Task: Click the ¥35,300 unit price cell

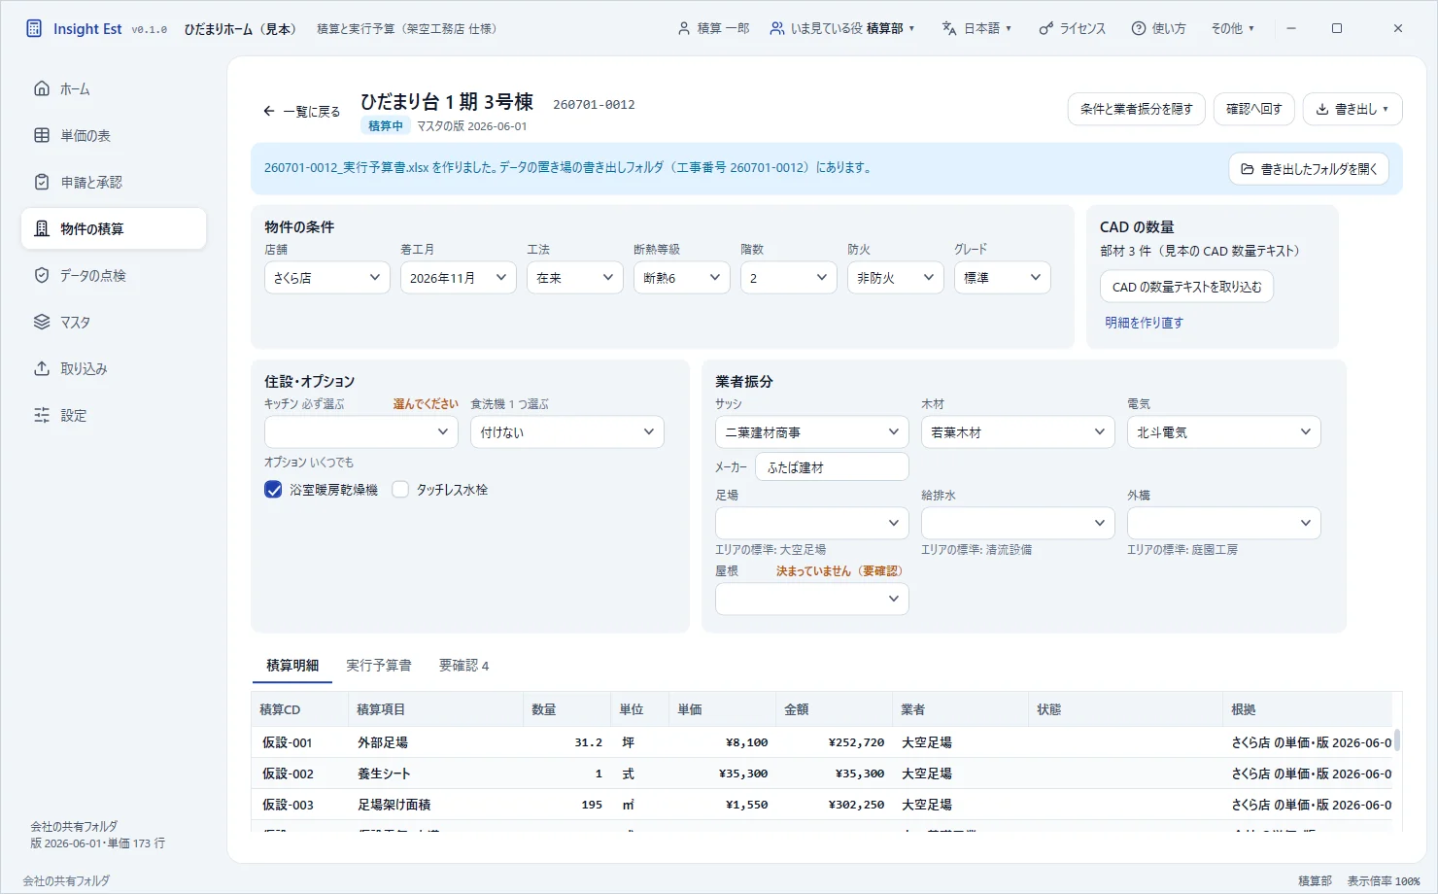Action: [723, 774]
